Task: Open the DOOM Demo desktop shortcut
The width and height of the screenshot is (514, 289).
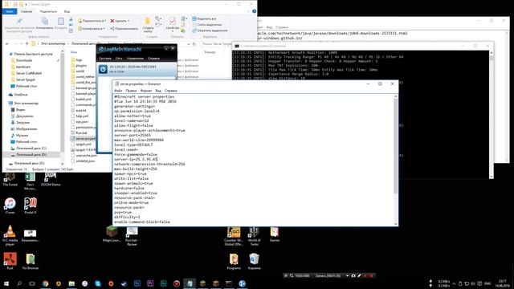Action: coord(50,180)
